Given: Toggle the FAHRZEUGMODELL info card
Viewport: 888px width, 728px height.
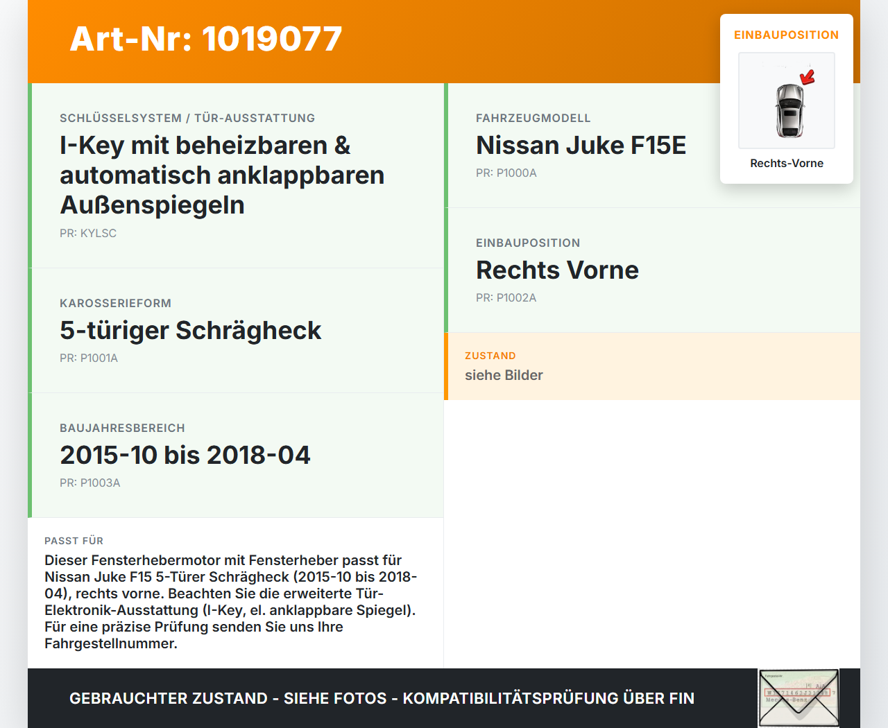Looking at the screenshot, I should (x=652, y=146).
